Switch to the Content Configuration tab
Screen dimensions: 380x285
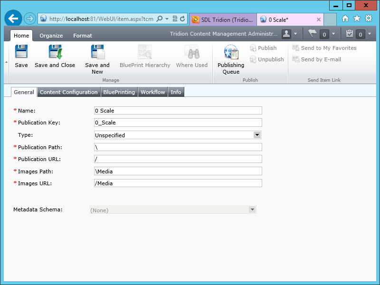[68, 92]
